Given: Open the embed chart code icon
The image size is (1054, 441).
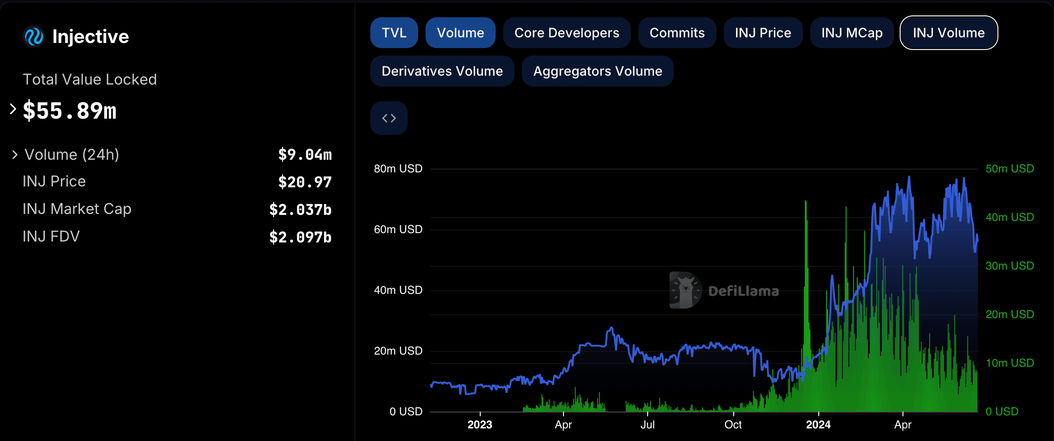Looking at the screenshot, I should [389, 118].
